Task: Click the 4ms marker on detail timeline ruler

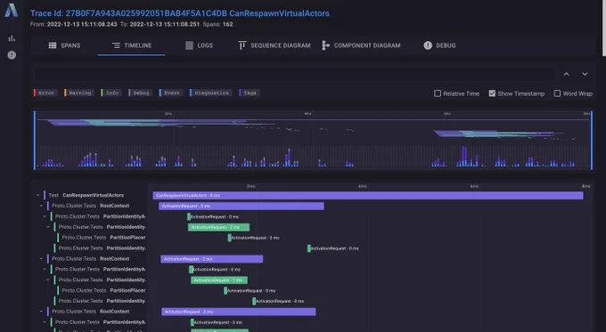Action: point(363,186)
